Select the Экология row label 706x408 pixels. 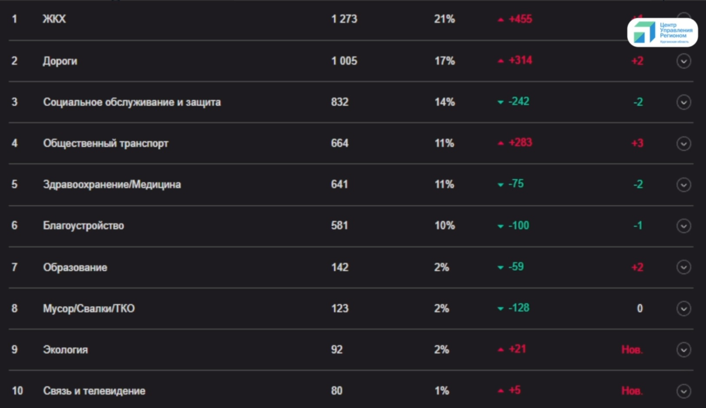coord(65,349)
